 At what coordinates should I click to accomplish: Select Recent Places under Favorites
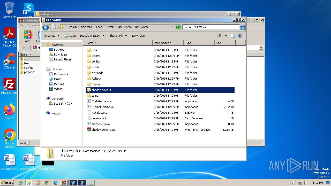(63, 59)
